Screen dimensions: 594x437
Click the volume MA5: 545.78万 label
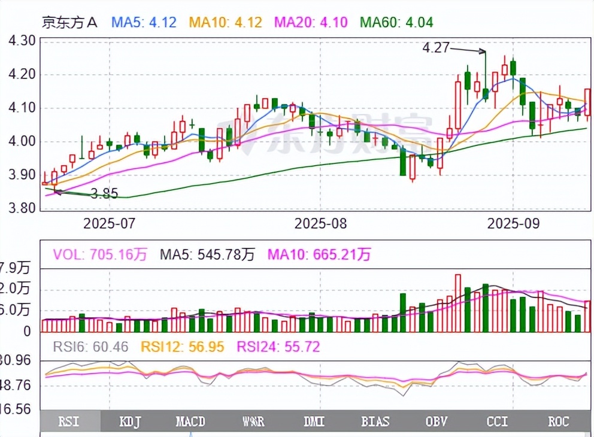208,254
